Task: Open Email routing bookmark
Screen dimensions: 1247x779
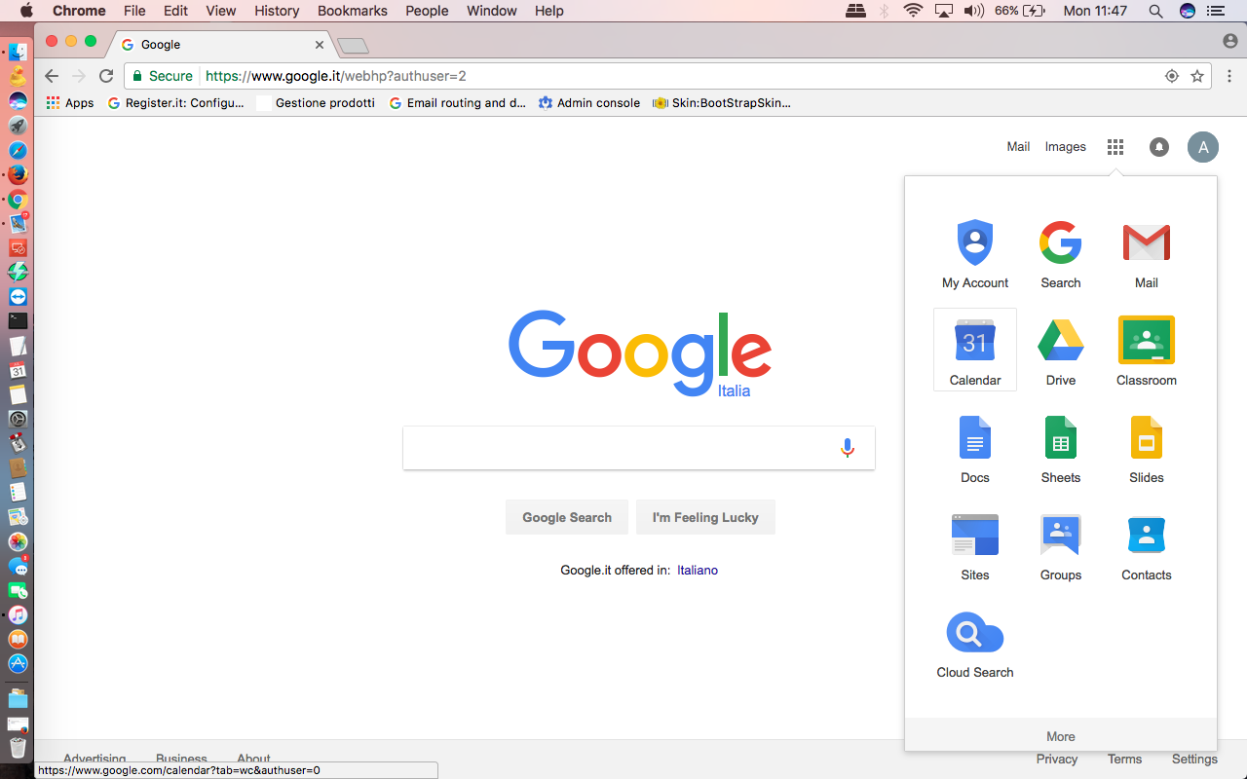Action: pyautogui.click(x=457, y=102)
